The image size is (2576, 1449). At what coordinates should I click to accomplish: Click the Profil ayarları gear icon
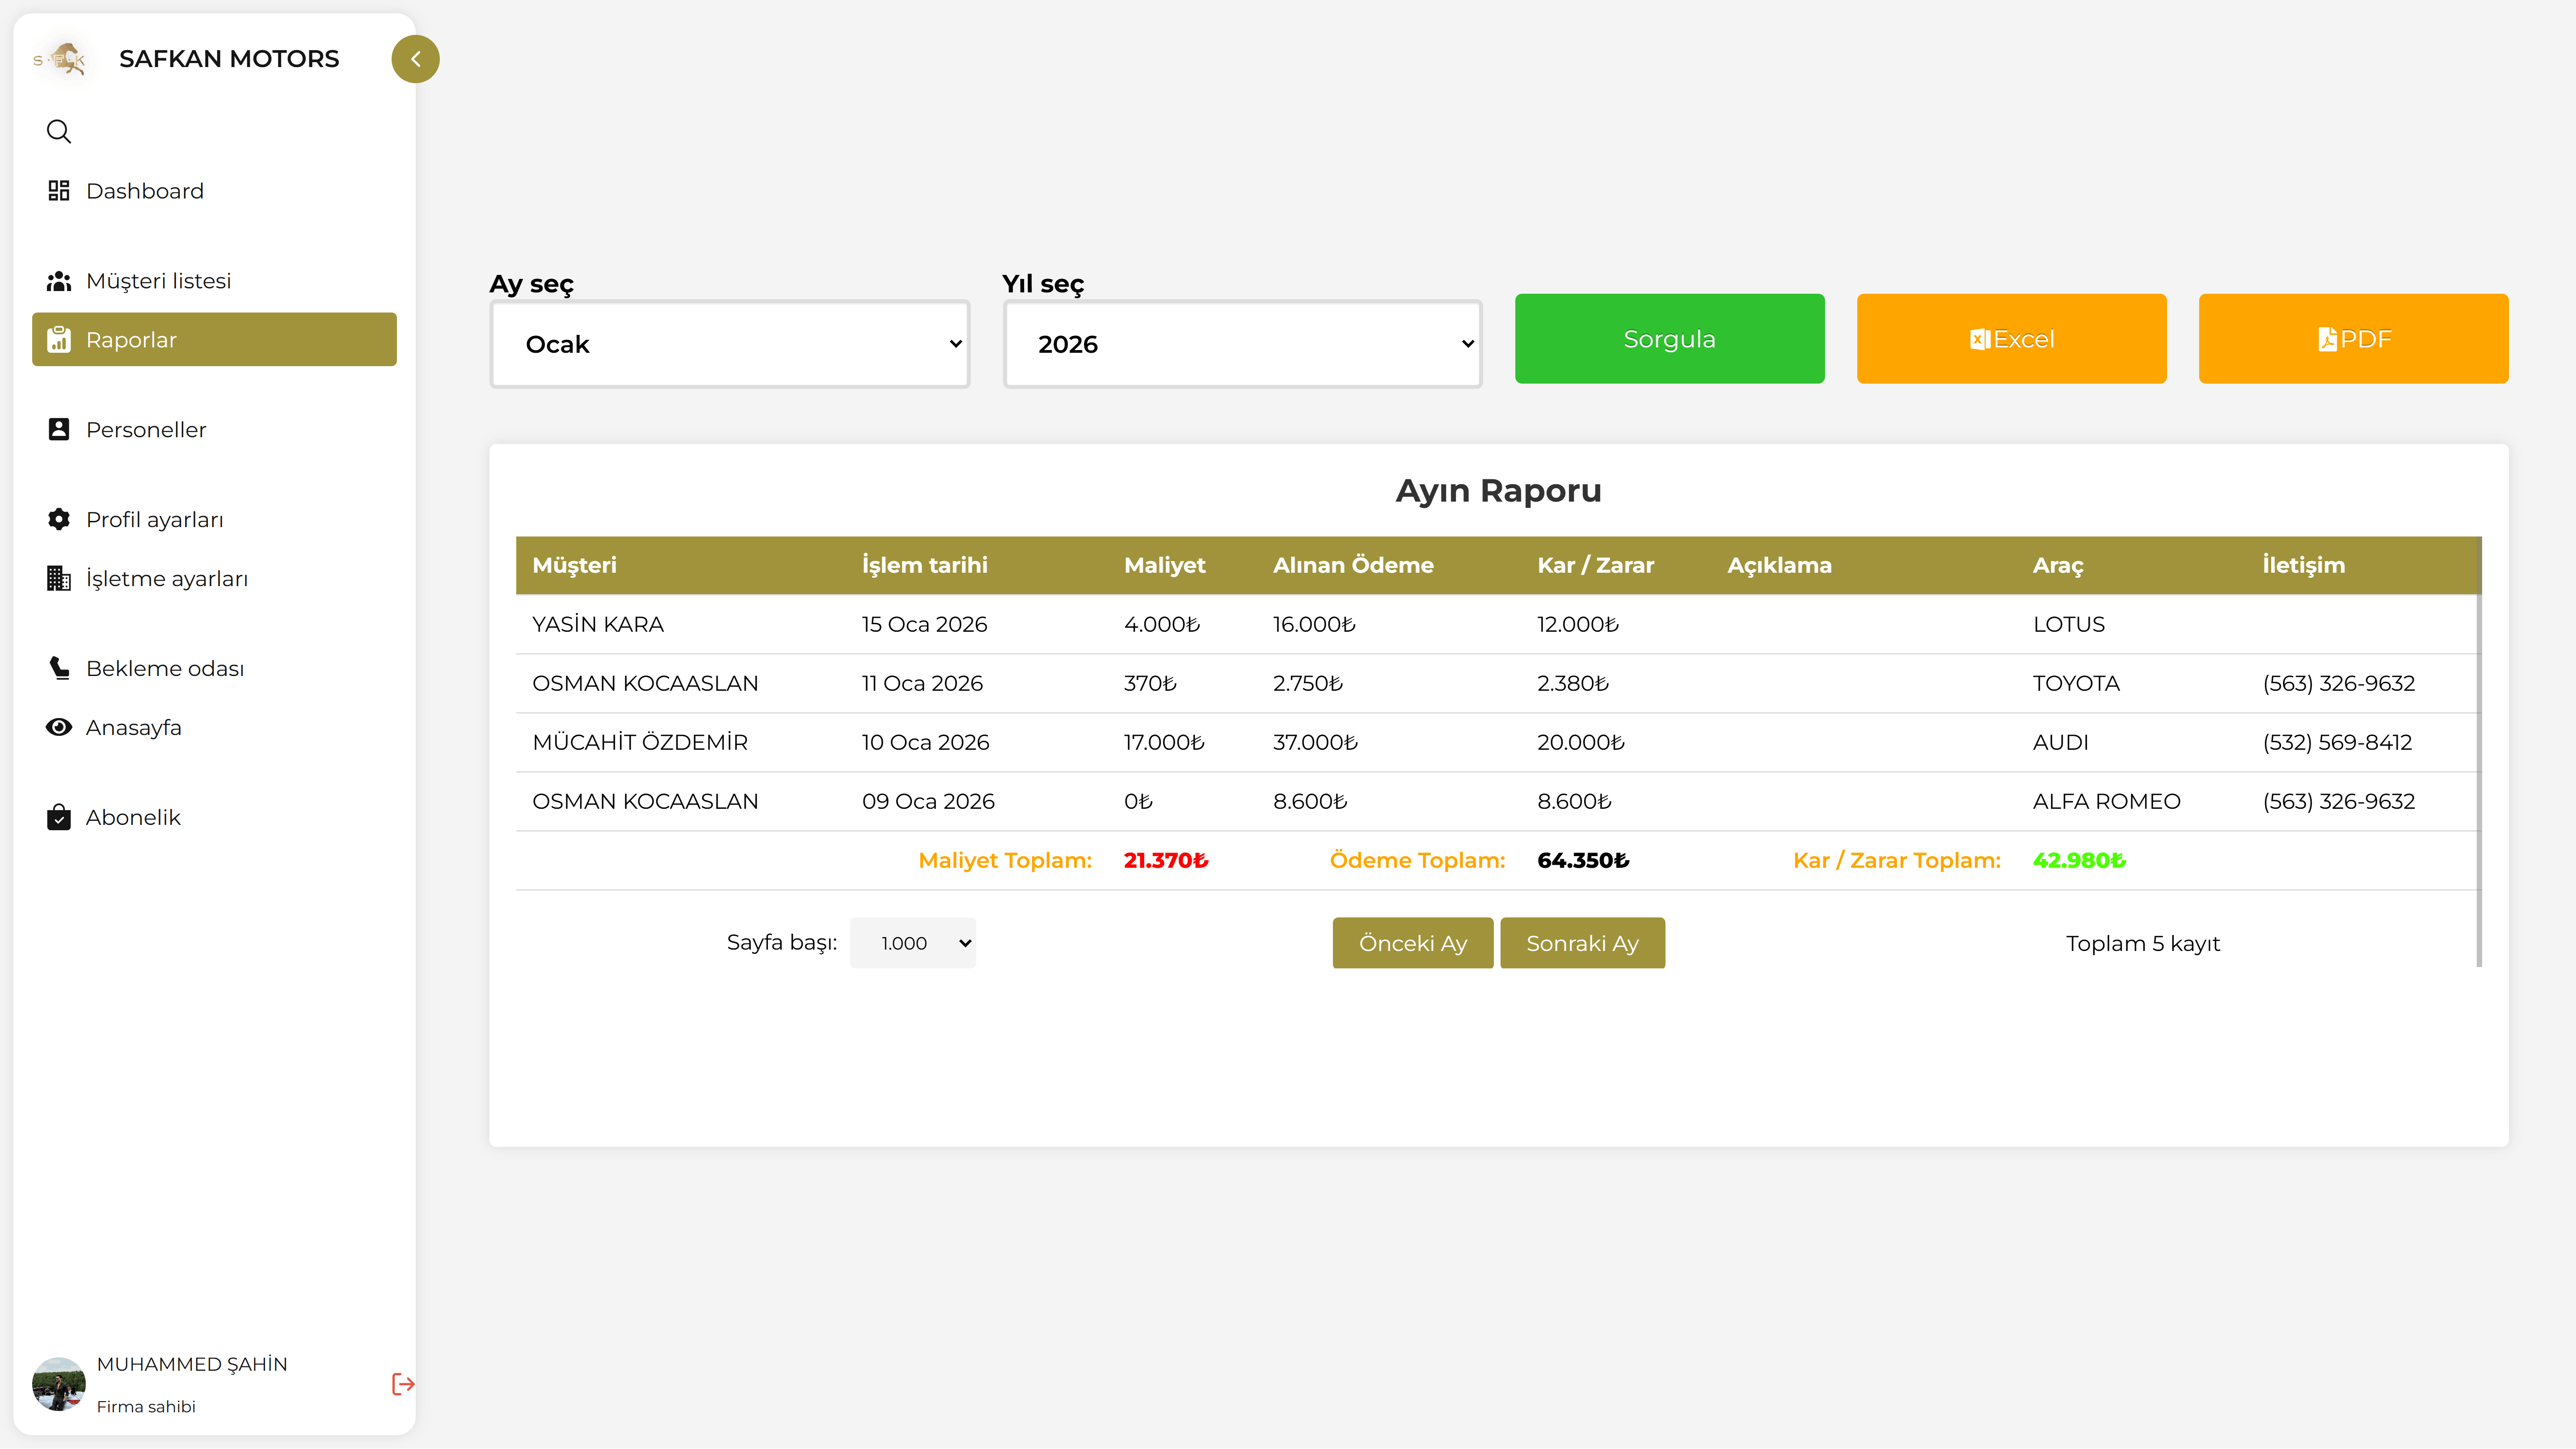pyautogui.click(x=59, y=519)
